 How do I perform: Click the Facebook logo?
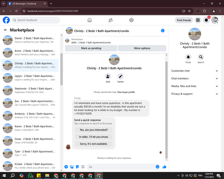tap(6, 20)
